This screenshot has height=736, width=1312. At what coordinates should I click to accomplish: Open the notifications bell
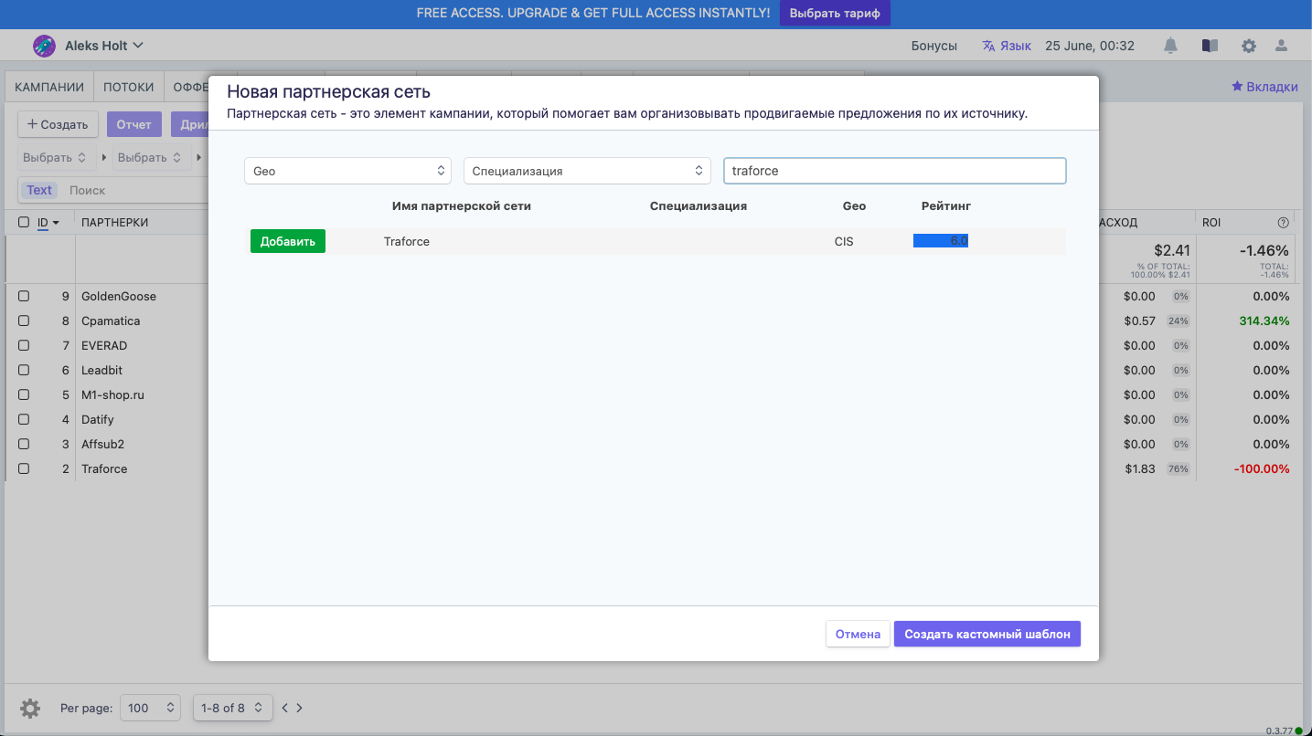[1170, 46]
